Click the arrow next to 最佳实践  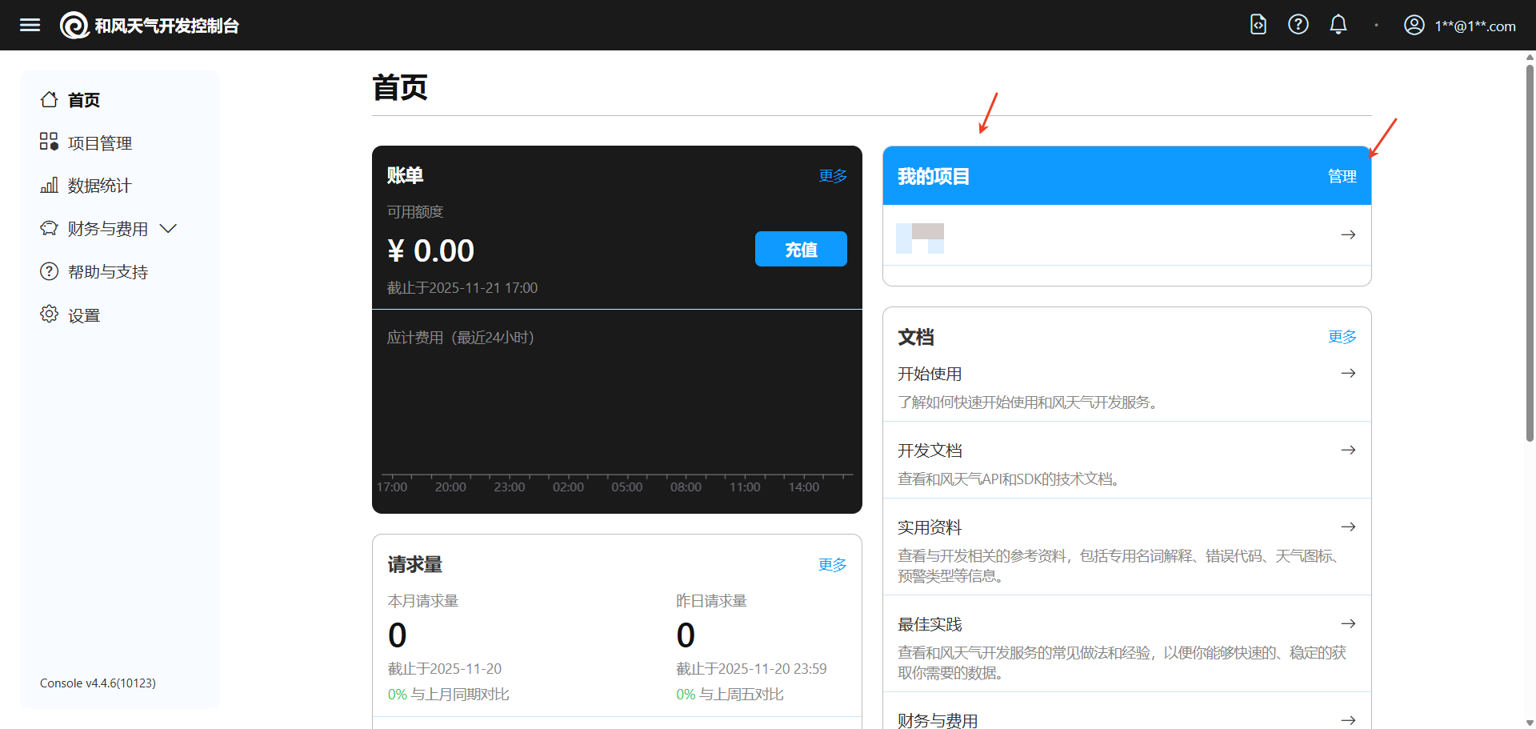(1348, 624)
